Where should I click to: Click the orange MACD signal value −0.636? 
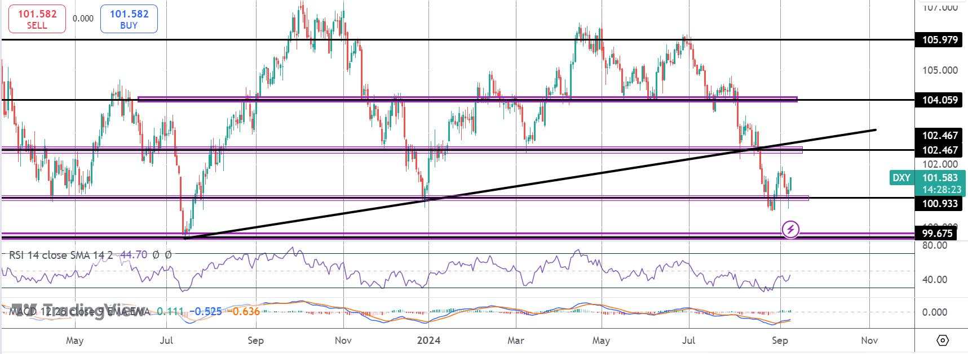click(x=245, y=311)
